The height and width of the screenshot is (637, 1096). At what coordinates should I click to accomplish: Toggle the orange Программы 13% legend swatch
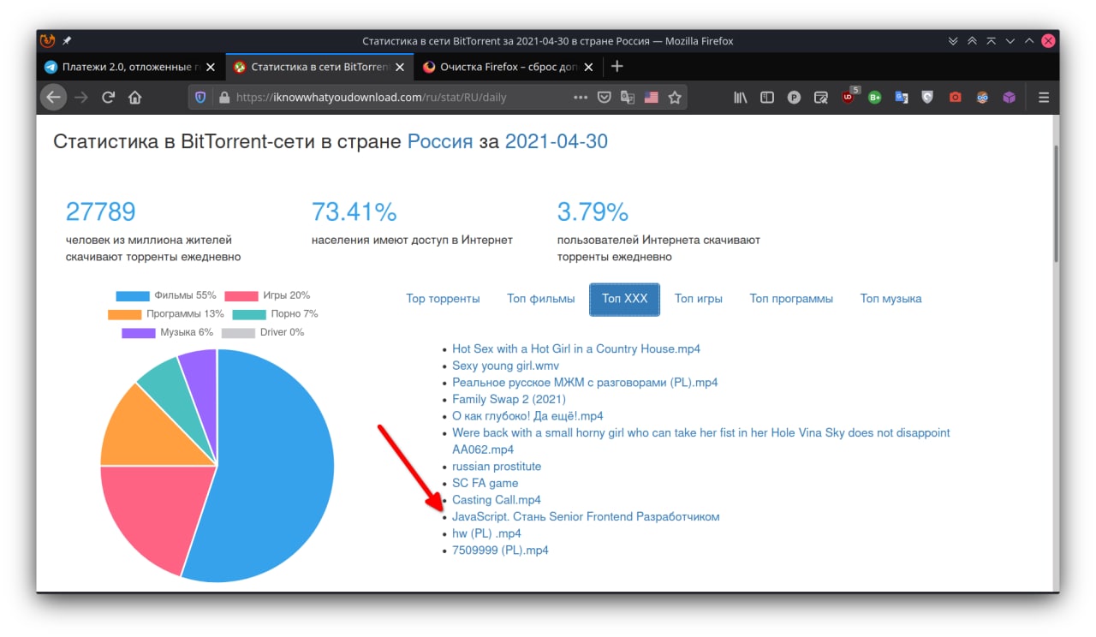[125, 314]
